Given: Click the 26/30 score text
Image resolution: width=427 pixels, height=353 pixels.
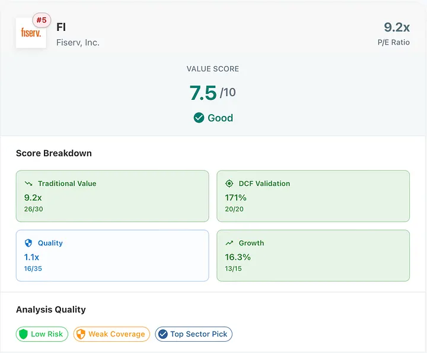Looking at the screenshot, I should pyautogui.click(x=33, y=209).
